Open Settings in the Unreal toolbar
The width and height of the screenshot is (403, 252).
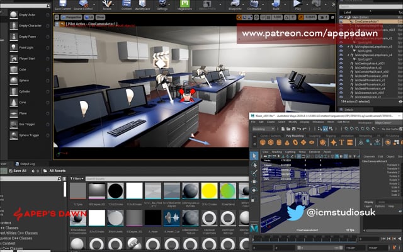tap(162, 4)
